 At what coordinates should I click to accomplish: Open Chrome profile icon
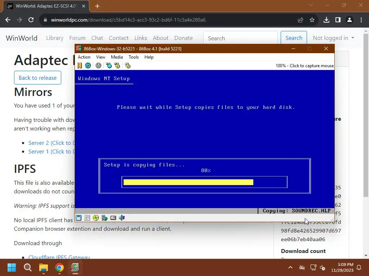tap(350, 20)
